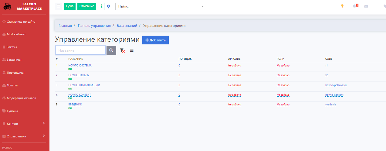
Task: Click the magnifier search button beside Название
Action: pyautogui.click(x=111, y=50)
